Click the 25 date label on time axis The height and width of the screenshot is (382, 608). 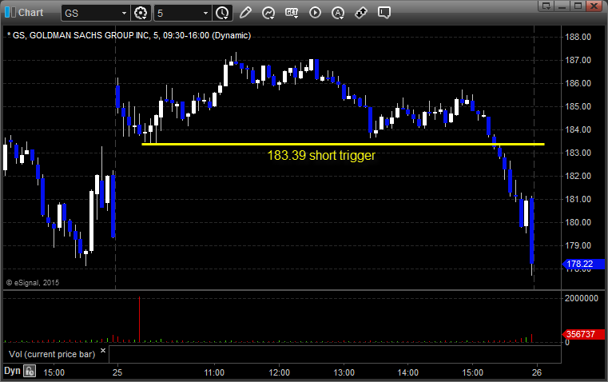[x=117, y=372]
